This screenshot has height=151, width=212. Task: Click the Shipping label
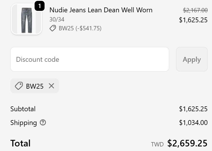(x=23, y=123)
